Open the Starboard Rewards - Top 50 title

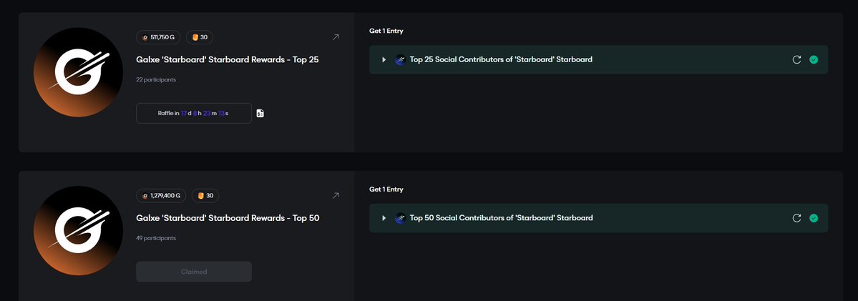tap(228, 217)
